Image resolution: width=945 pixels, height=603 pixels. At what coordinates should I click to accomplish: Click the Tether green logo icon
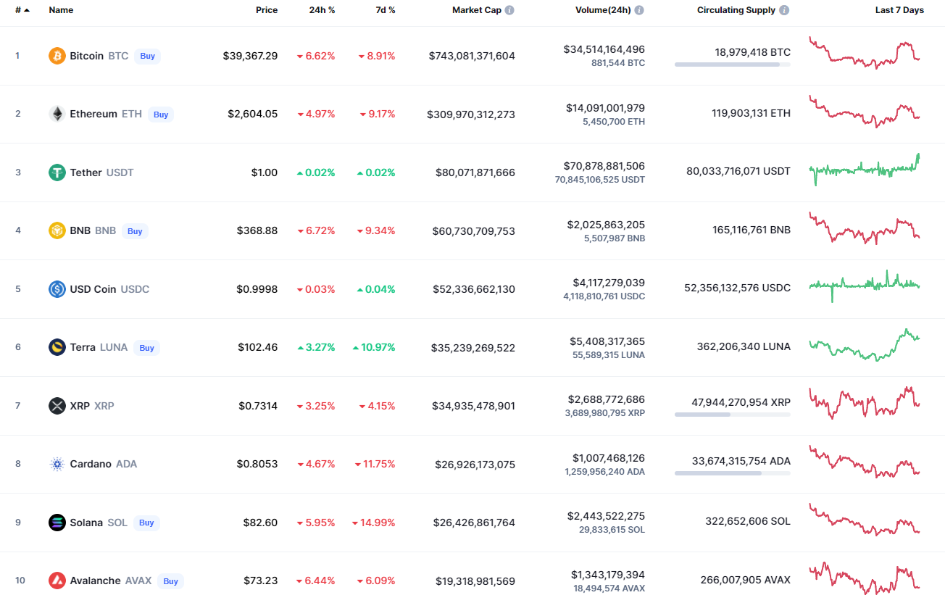tap(57, 172)
